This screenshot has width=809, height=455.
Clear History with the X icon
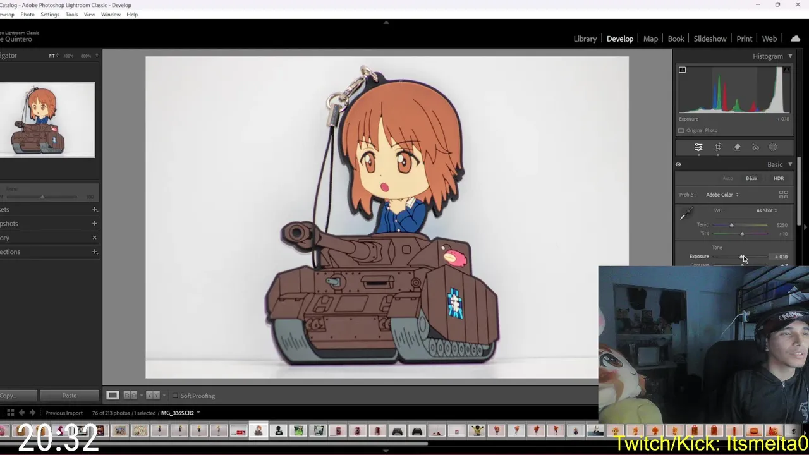(94, 238)
